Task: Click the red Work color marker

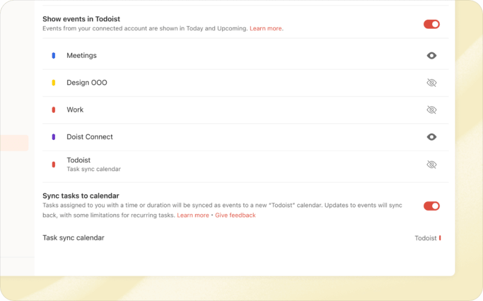Action: pyautogui.click(x=53, y=110)
